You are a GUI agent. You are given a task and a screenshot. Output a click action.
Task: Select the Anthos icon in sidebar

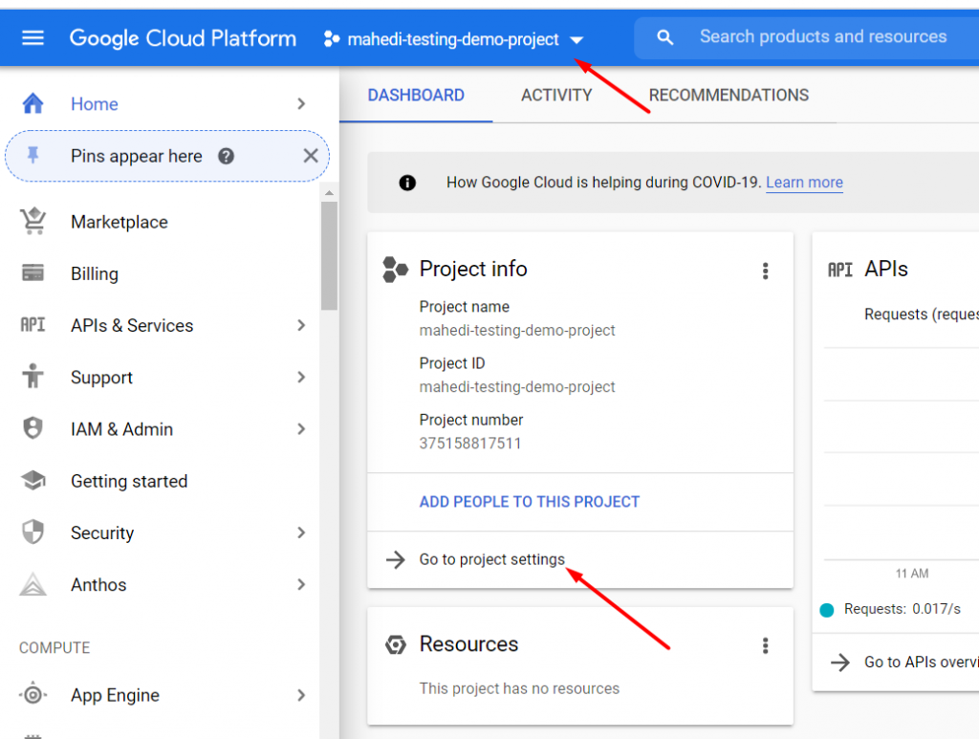(33, 584)
